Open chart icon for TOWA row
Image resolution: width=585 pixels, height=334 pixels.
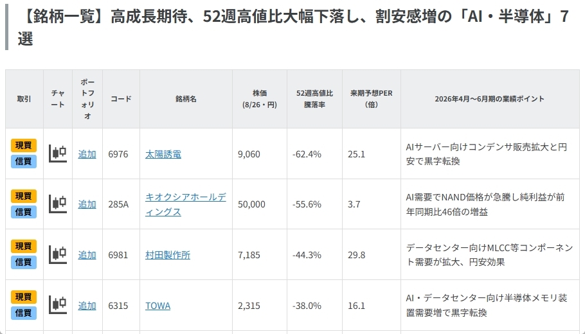tap(58, 305)
